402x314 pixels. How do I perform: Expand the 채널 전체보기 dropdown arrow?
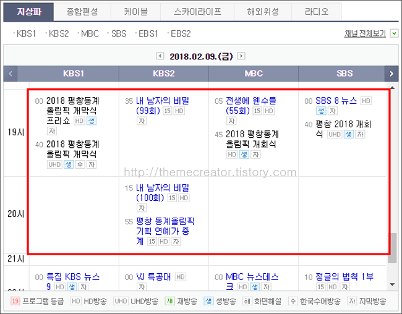(x=394, y=33)
